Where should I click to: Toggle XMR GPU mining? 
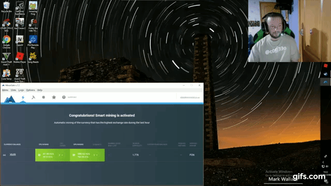tap(74, 155)
